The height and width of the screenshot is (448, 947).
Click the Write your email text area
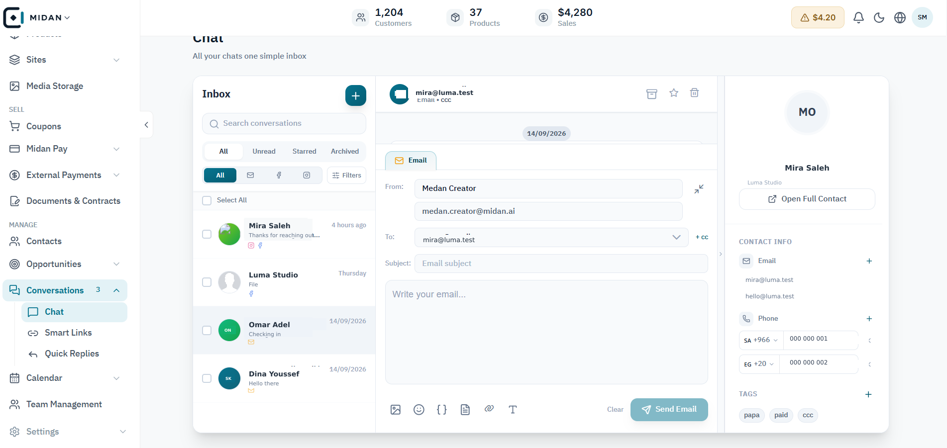[546, 332]
